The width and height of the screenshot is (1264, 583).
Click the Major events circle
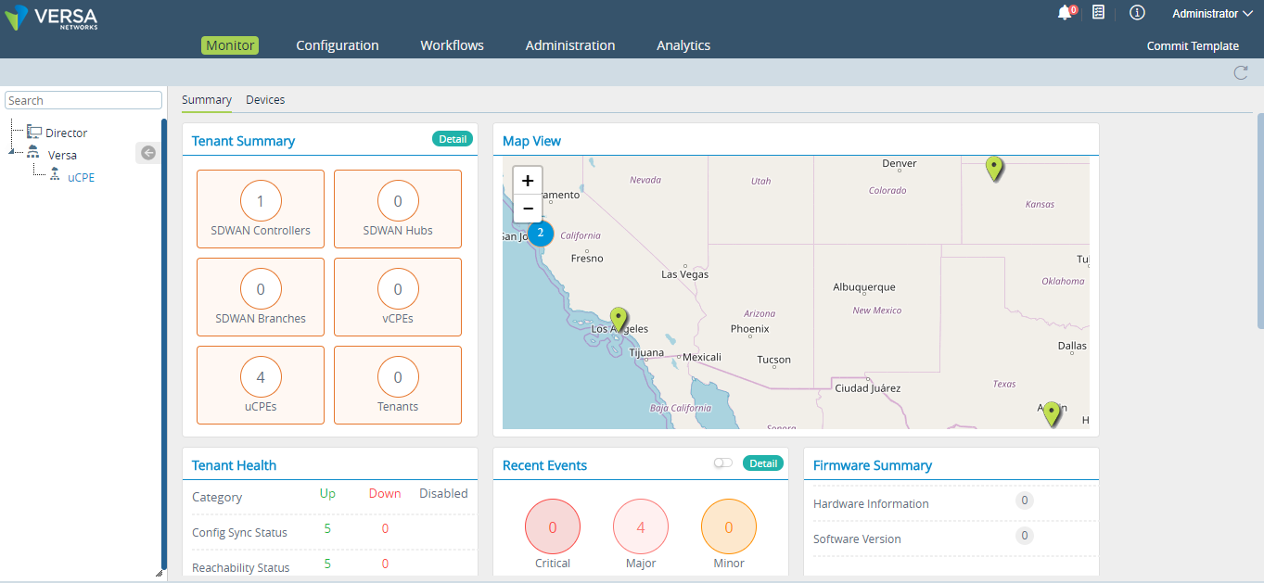coord(641,527)
